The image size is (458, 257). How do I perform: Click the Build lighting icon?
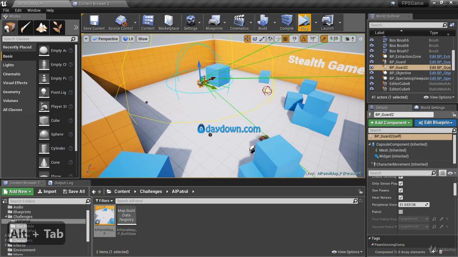(x=263, y=23)
